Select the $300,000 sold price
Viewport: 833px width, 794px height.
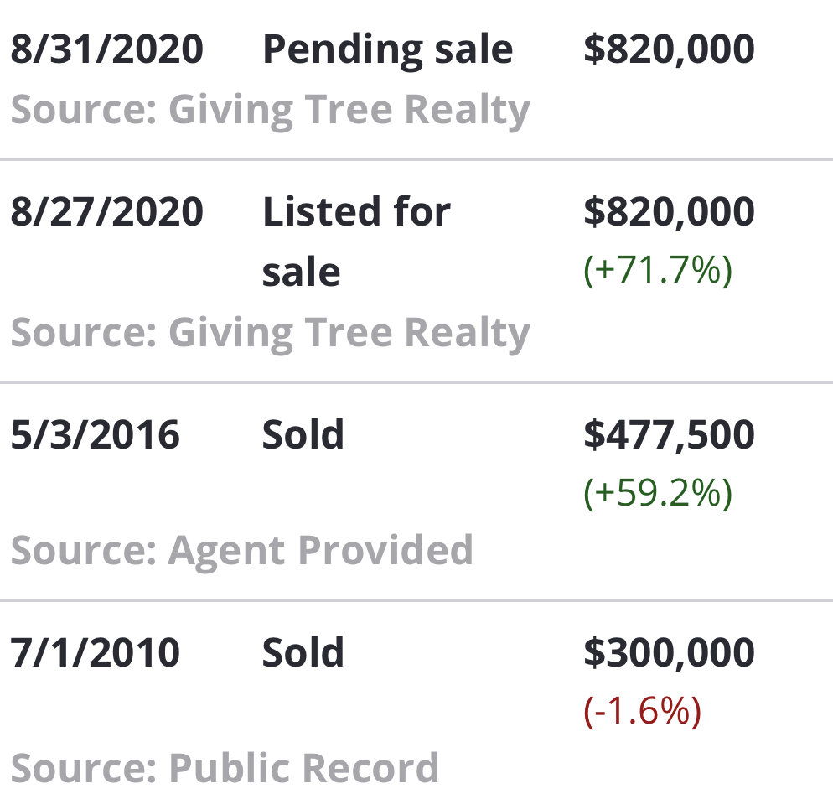[669, 653]
